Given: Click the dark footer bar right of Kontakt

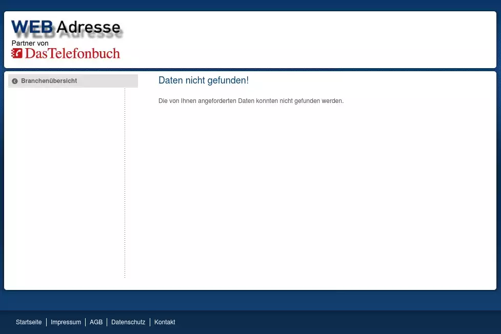Looking at the screenshot, I should click(333, 322).
